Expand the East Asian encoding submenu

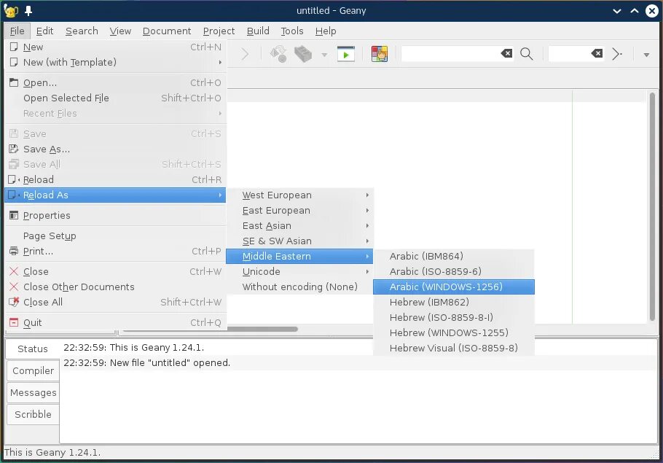click(299, 225)
